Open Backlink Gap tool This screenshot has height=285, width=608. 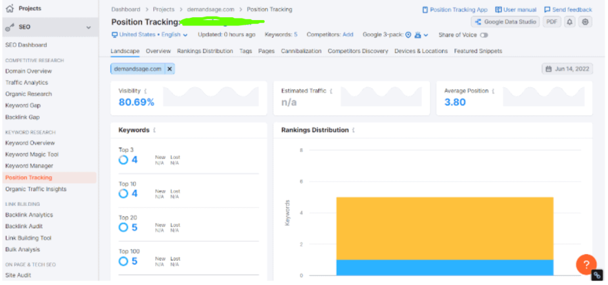click(x=23, y=117)
